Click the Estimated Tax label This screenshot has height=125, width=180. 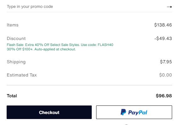tap(22, 75)
